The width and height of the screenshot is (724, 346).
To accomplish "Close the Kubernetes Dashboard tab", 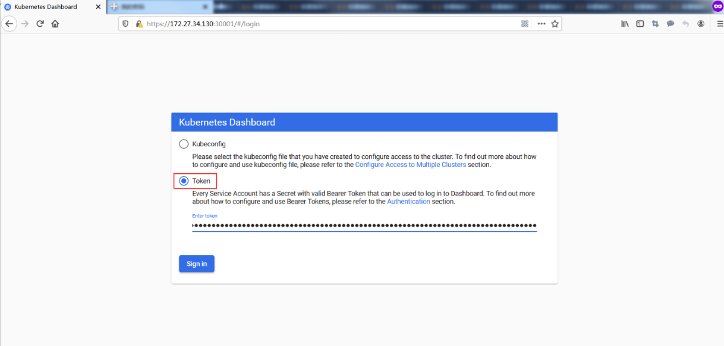I will (x=98, y=7).
